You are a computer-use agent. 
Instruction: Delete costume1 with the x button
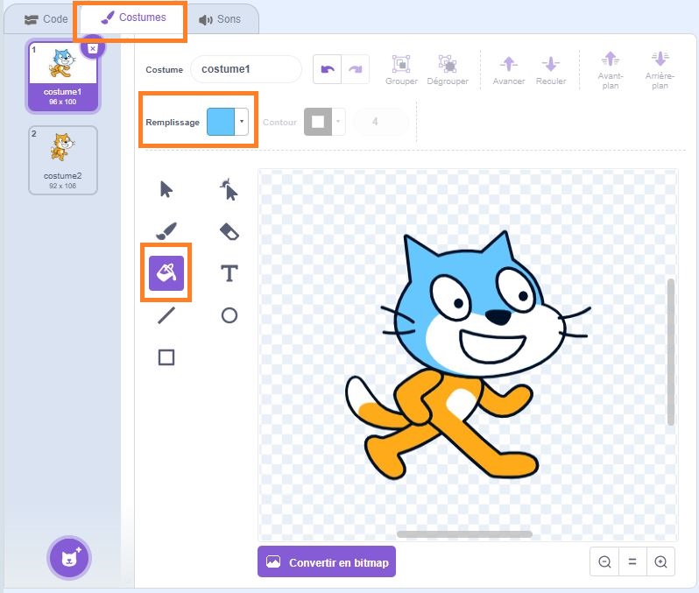(x=92, y=48)
